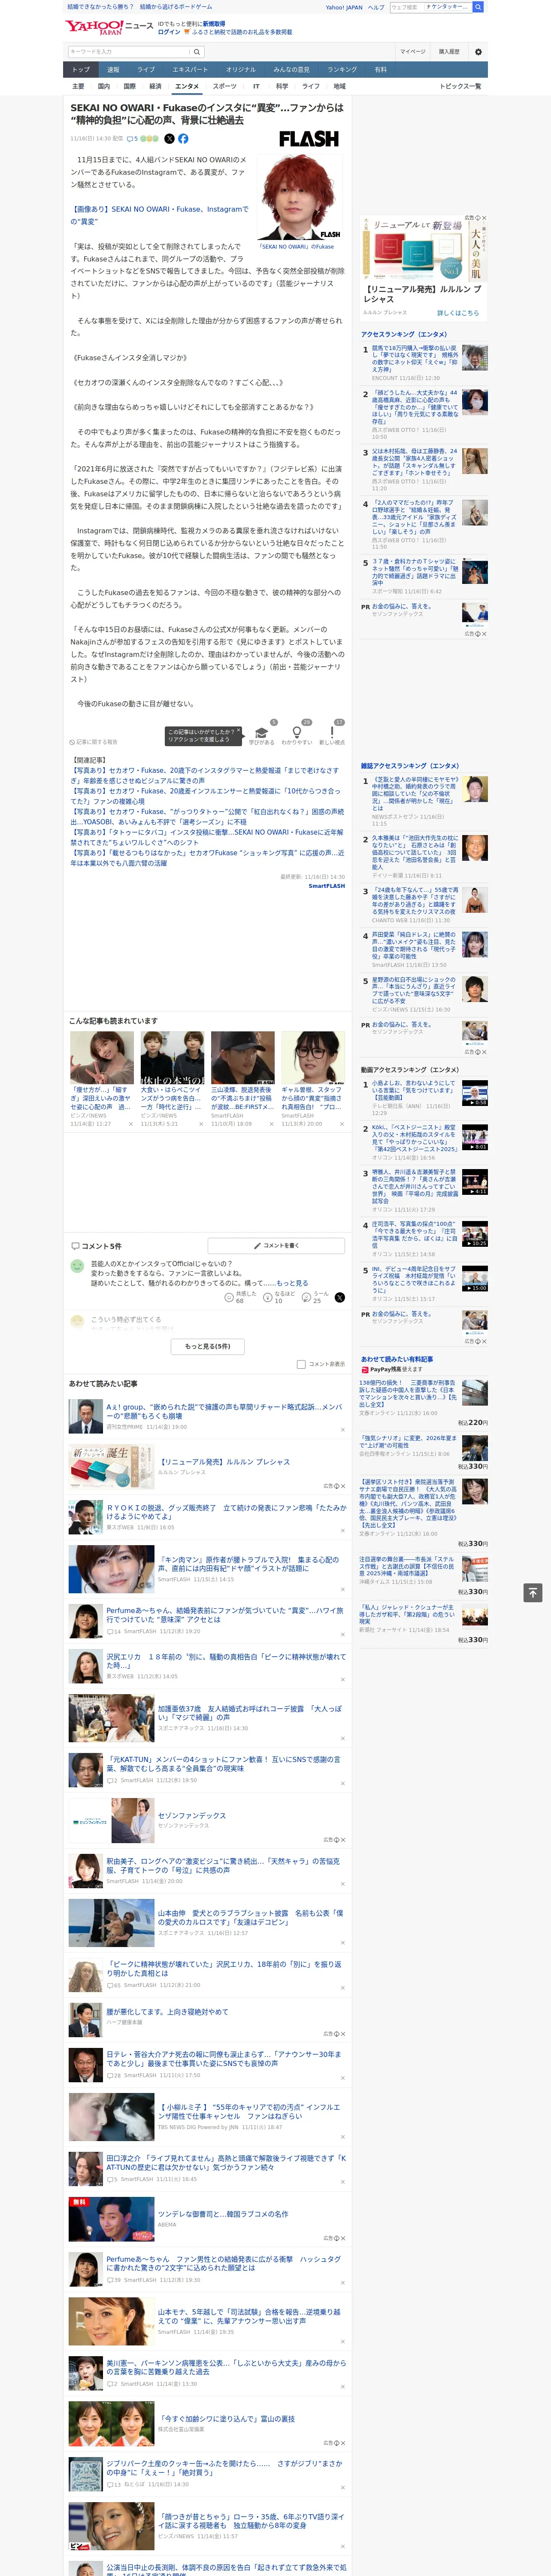Open the トピックス一覧 link
This screenshot has width=551, height=2576.
[x=460, y=86]
